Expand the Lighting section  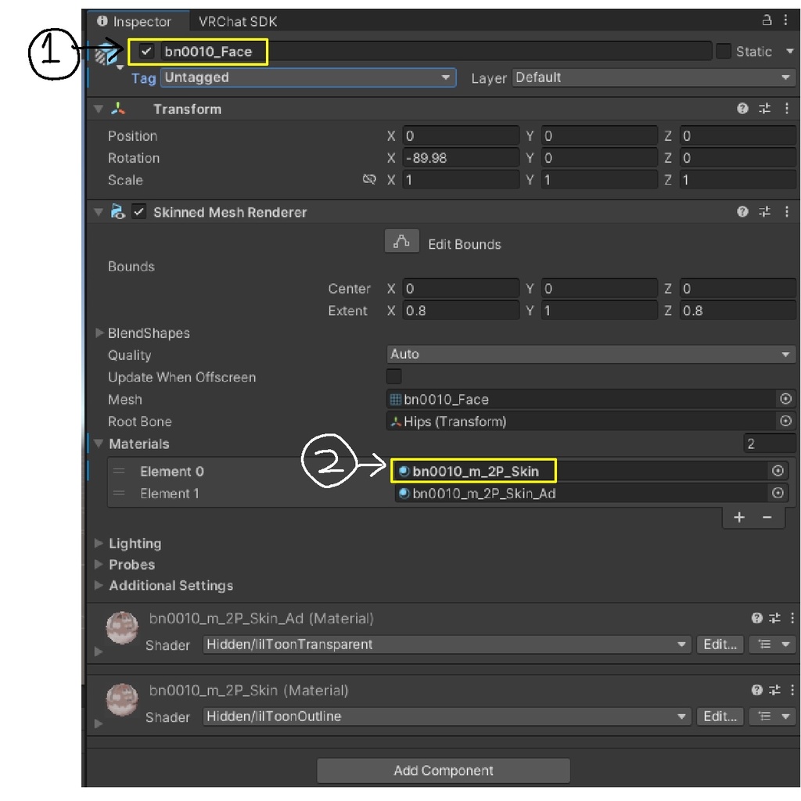[x=99, y=543]
